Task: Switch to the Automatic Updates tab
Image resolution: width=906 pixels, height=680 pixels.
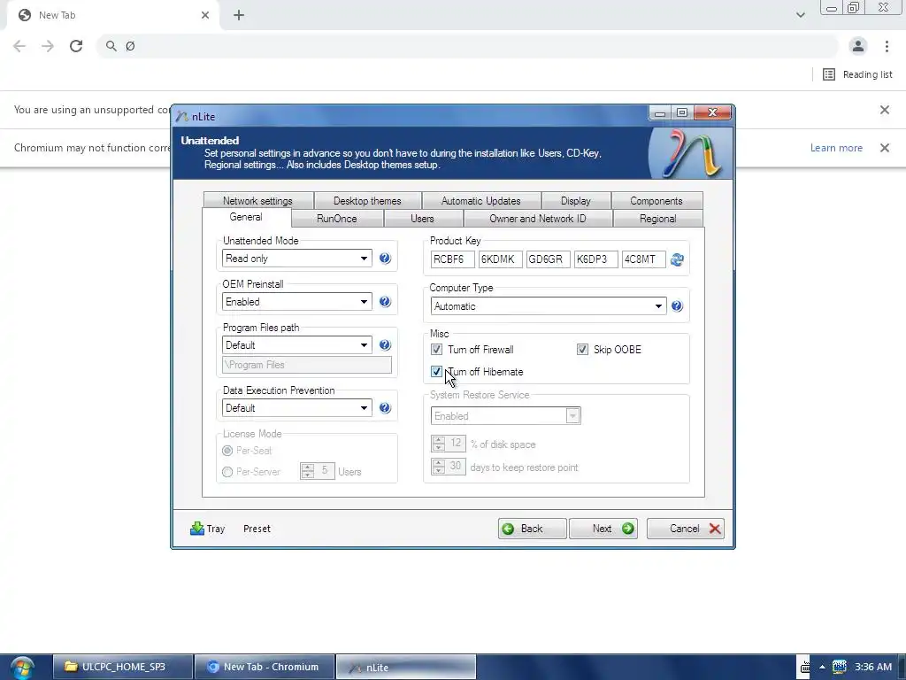Action: [x=481, y=201]
